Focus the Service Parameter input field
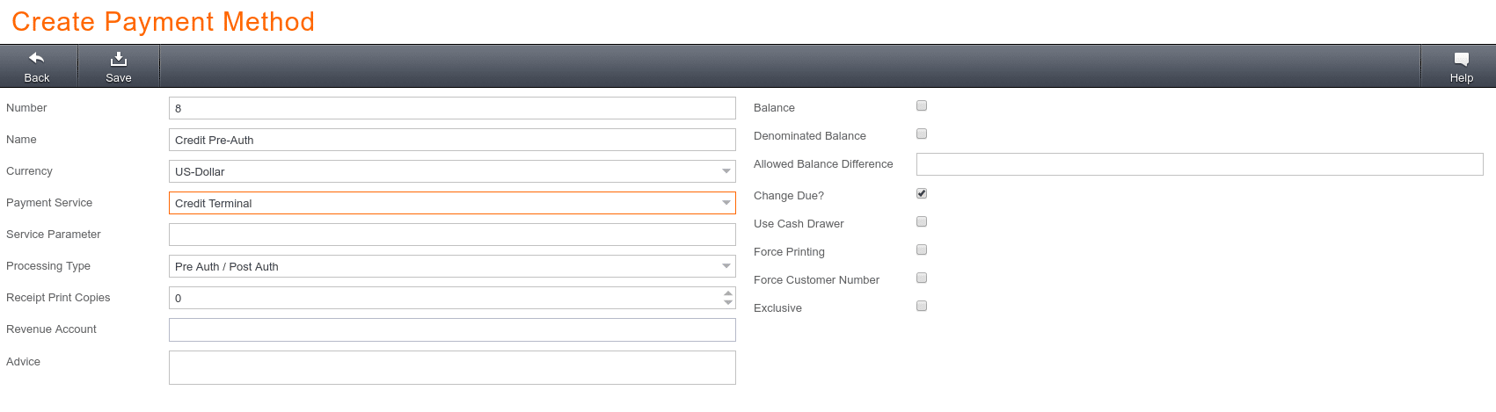 452,235
